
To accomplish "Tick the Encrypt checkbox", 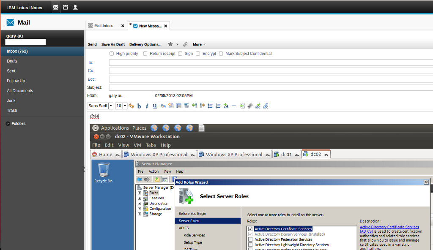I will coord(198,54).
